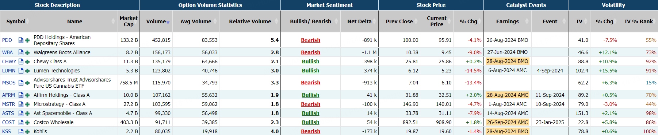Image resolution: width=658 pixels, height=135 pixels.
Task: Sort by the Earnings column header
Action: click(508, 21)
